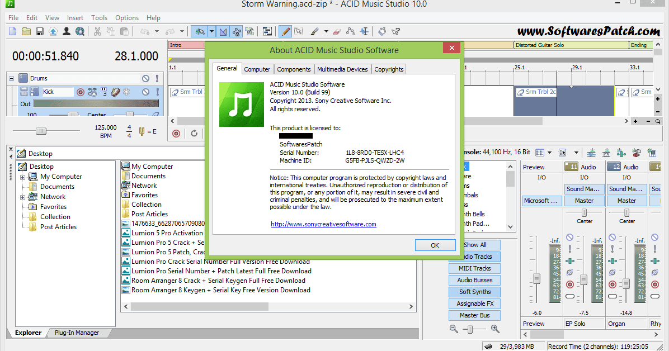Toggle Loop Playback in transport bar
Viewport: 669px width, 351px height.
(194, 134)
